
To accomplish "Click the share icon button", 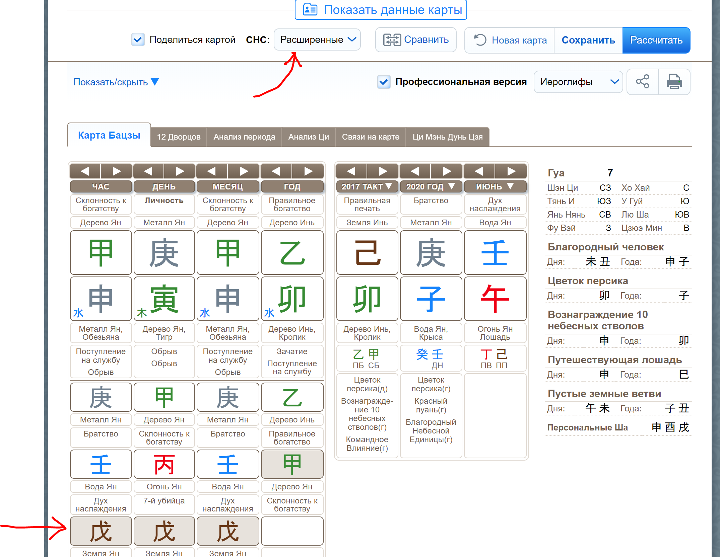I will 642,82.
